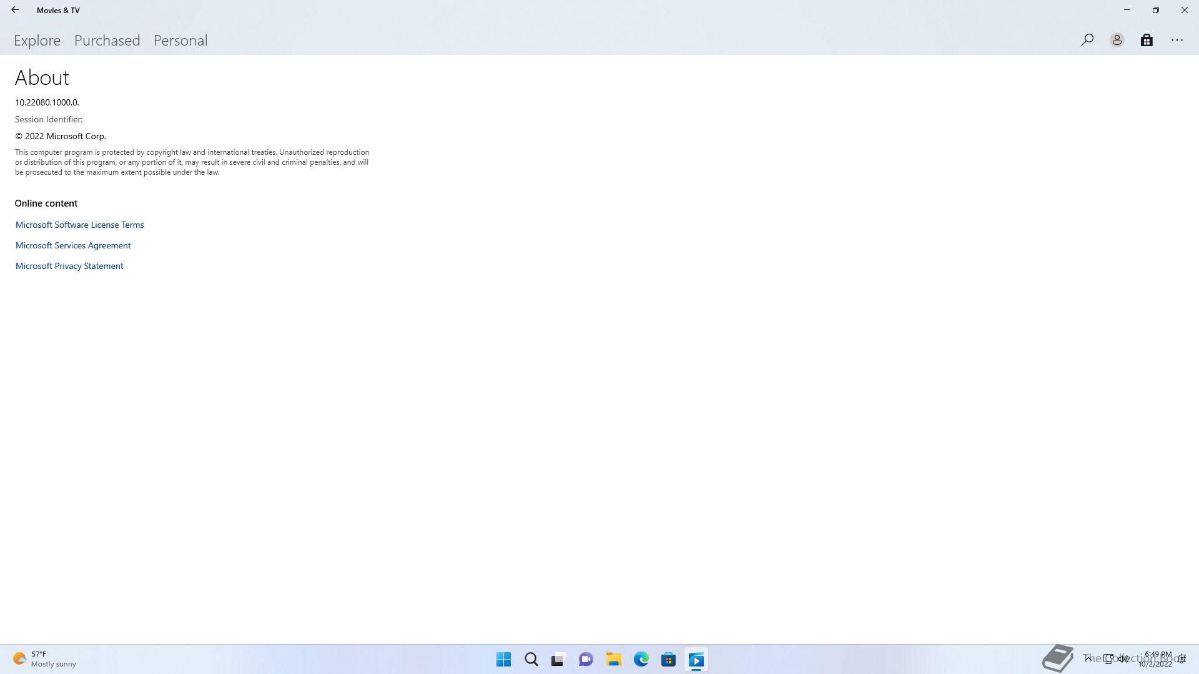
Task: Click the About page heading
Action: (x=42, y=77)
